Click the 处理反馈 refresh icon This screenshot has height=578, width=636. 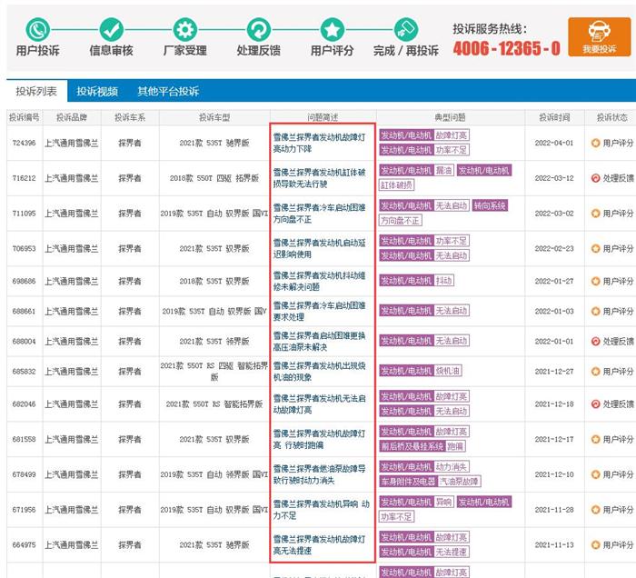click(x=258, y=29)
